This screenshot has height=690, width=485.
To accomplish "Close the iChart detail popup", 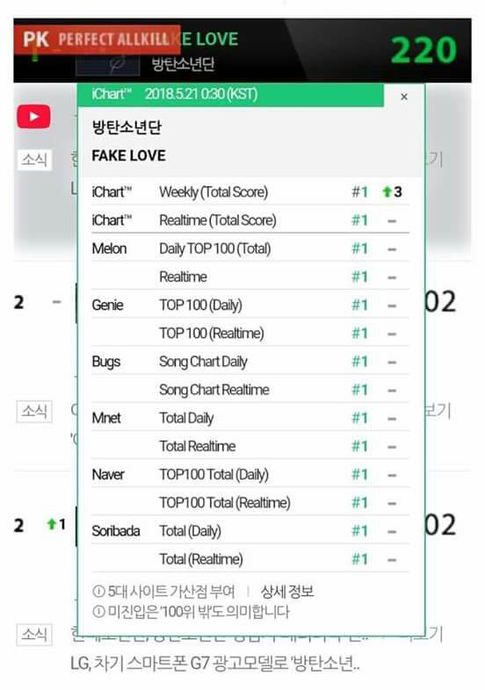I will (x=404, y=97).
